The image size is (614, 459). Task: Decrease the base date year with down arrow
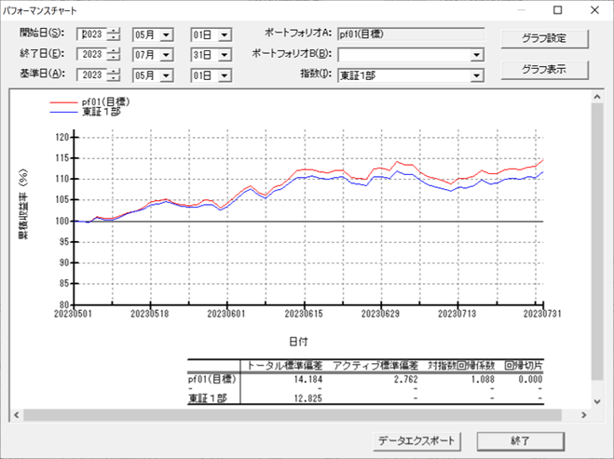(x=114, y=78)
